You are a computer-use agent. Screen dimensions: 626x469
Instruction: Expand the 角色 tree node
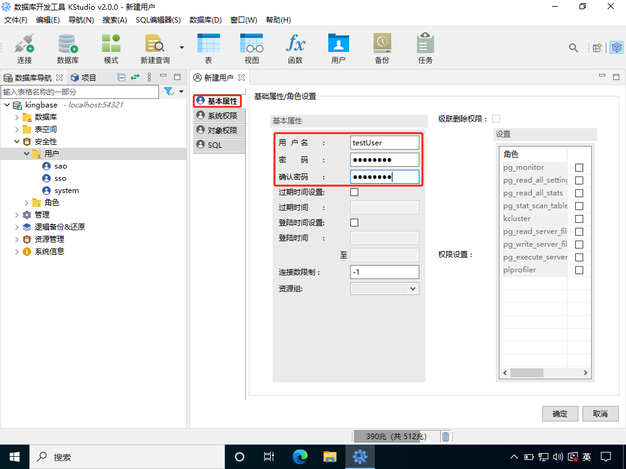[x=27, y=203]
